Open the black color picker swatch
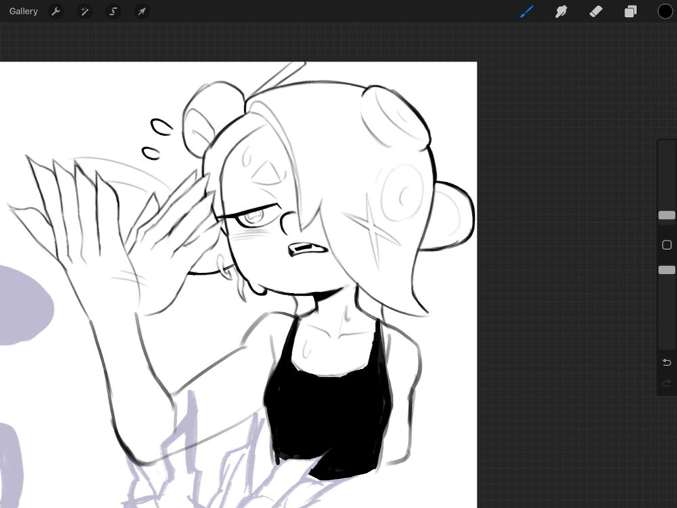The image size is (677, 508). coord(665,12)
